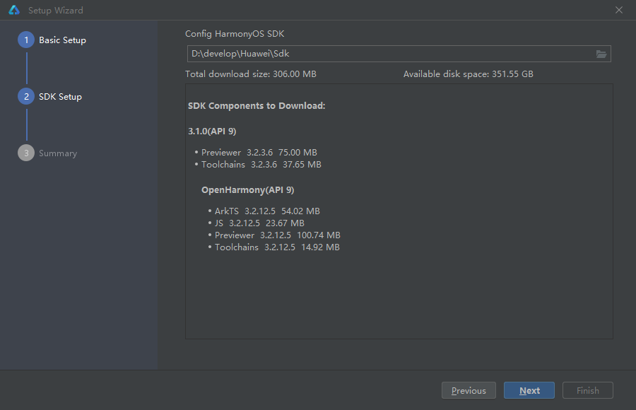Open the SDK folder browse icon
Viewport: 636px width, 410px height.
[x=601, y=54]
